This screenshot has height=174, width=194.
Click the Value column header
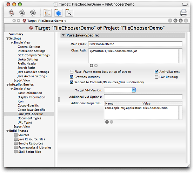(160, 103)
